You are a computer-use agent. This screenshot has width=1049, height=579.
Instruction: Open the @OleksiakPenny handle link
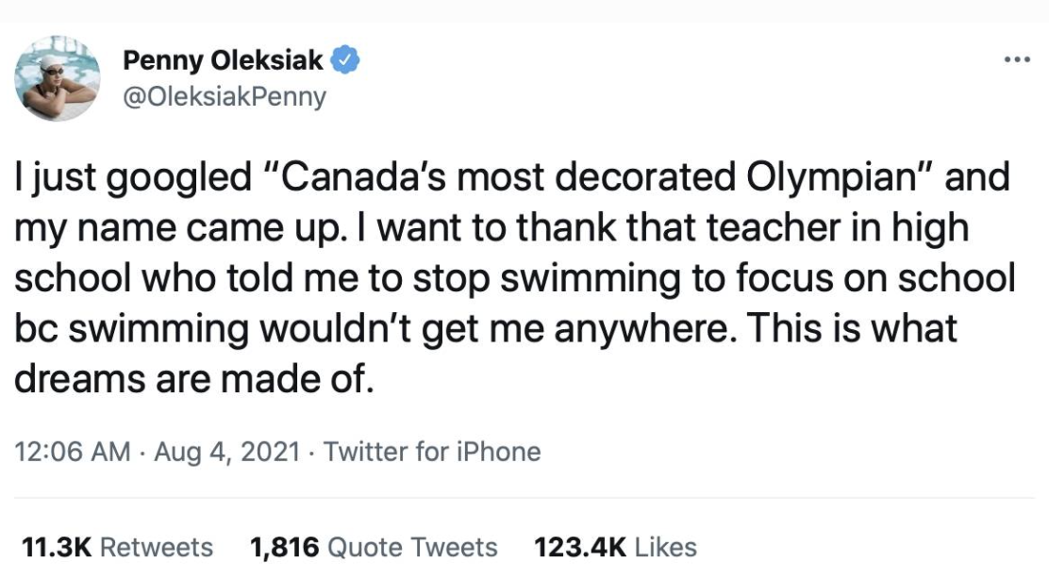(225, 96)
